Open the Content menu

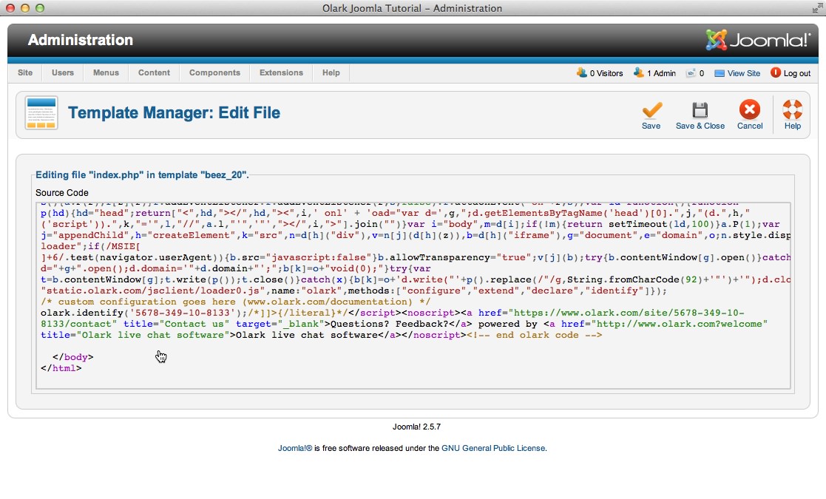(154, 72)
